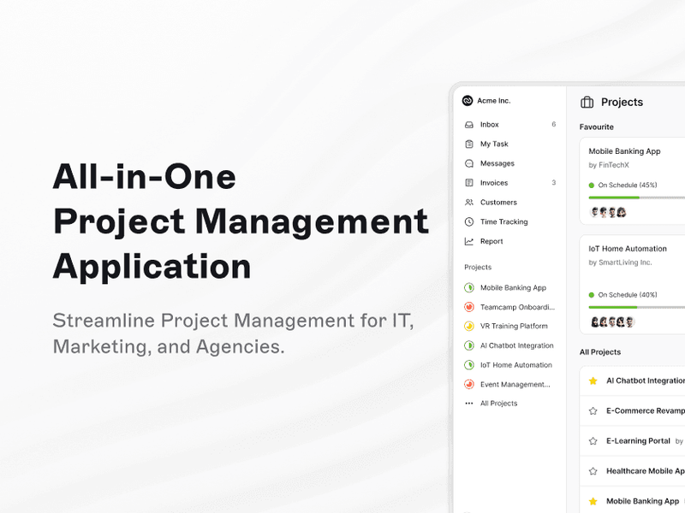Viewport: 685px width, 513px height.
Task: Unstar the AI Chatbot Integration project
Action: 593,380
